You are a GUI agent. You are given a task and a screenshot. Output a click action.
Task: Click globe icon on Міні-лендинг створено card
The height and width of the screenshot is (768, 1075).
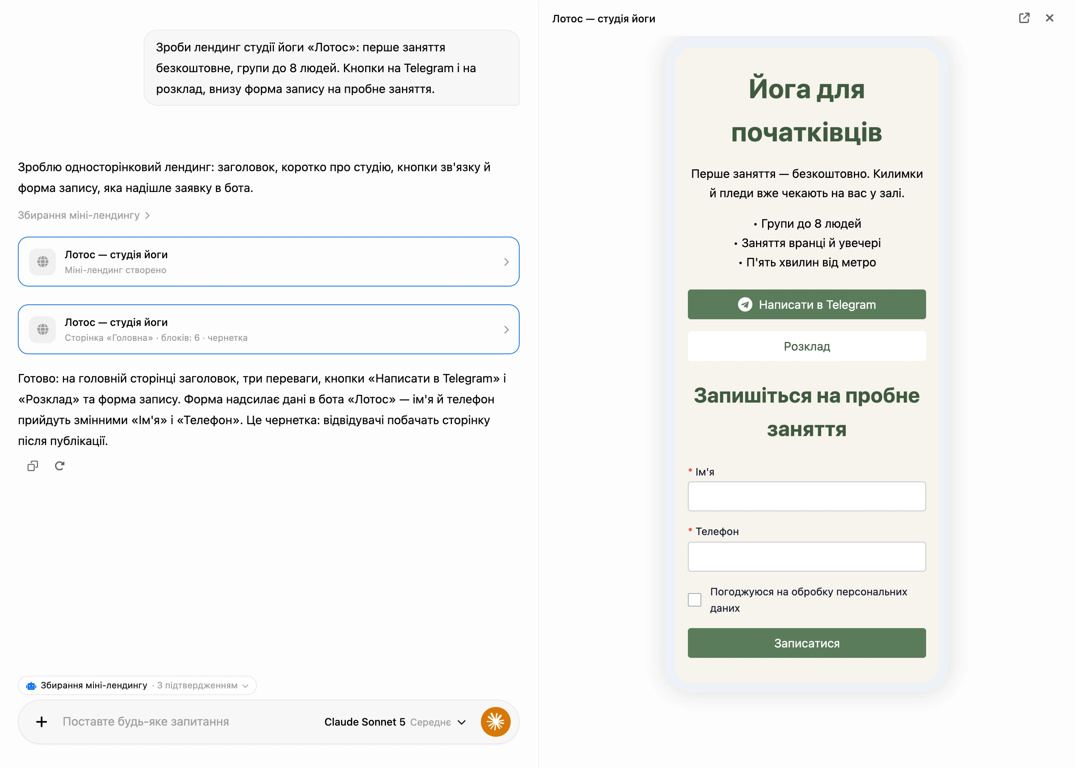[x=42, y=262]
